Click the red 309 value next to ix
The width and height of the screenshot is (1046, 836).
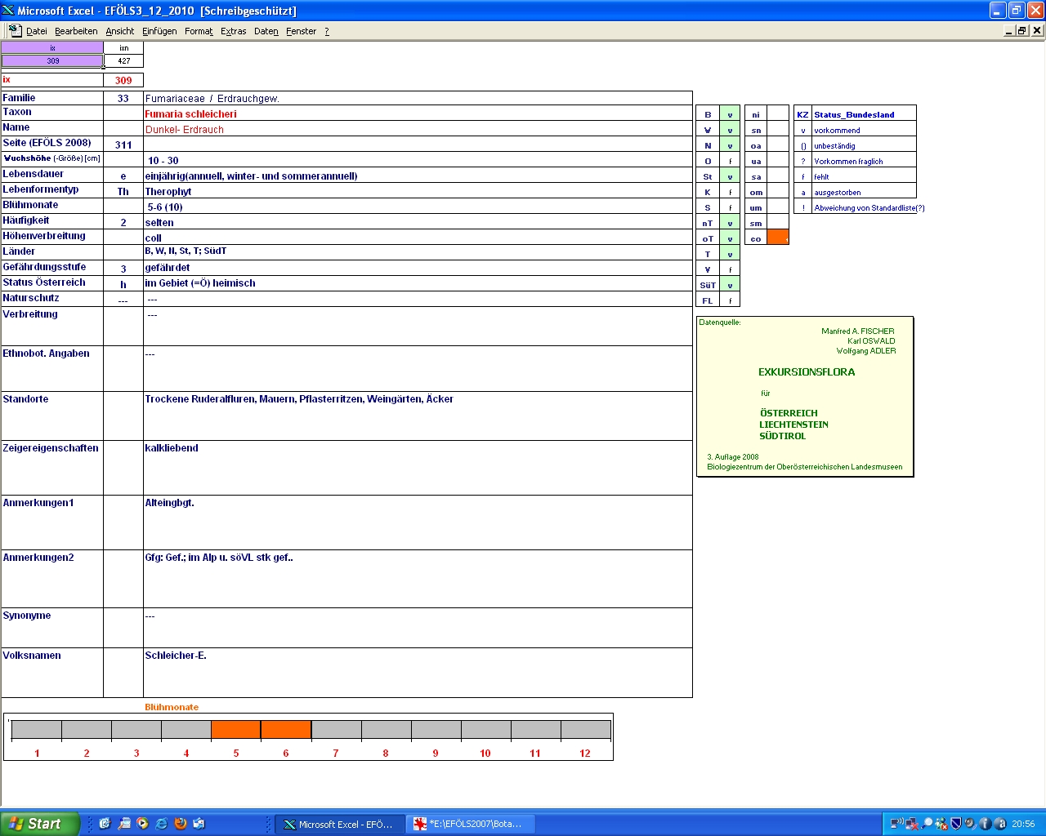123,80
